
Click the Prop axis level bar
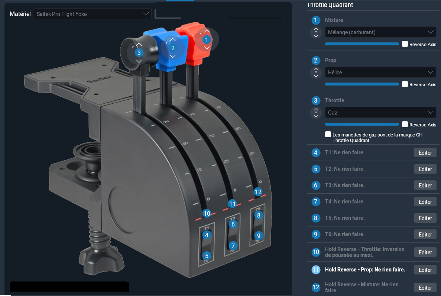362,84
